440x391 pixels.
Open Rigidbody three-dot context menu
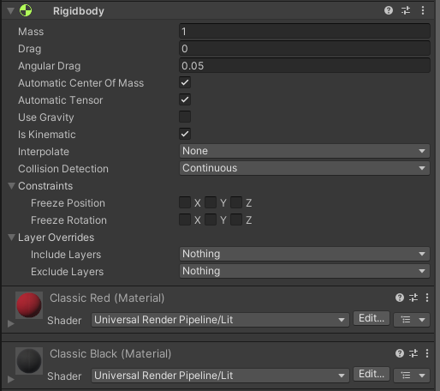pos(423,10)
